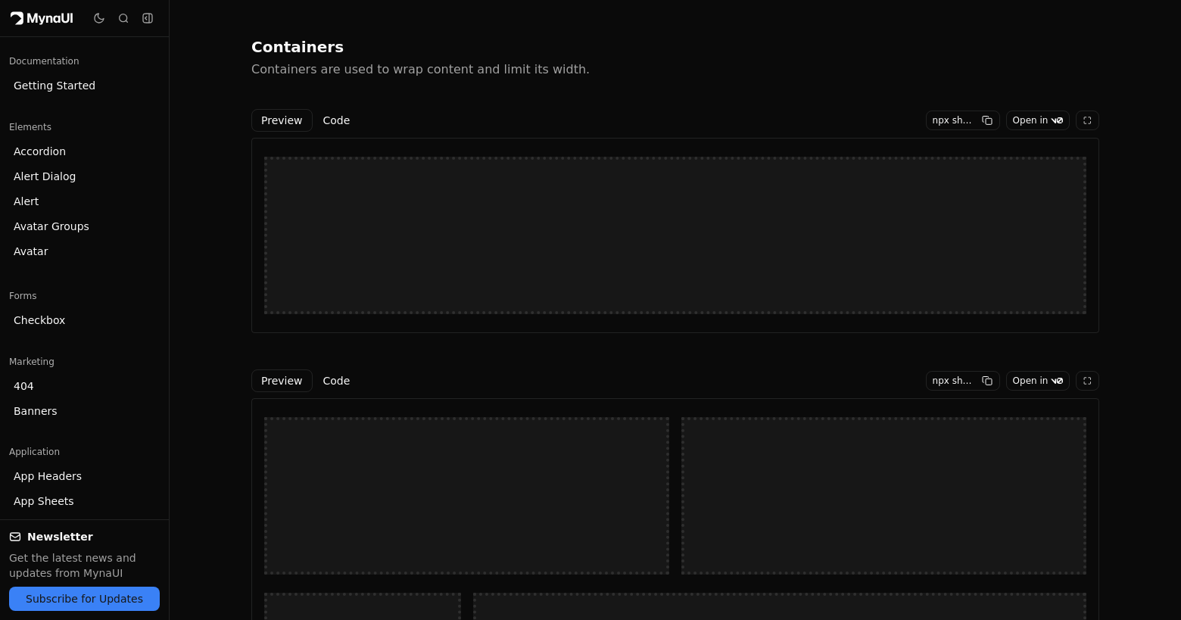The width and height of the screenshot is (1181, 620).
Task: Click the envelope icon beside Newsletter
Action: (x=15, y=537)
